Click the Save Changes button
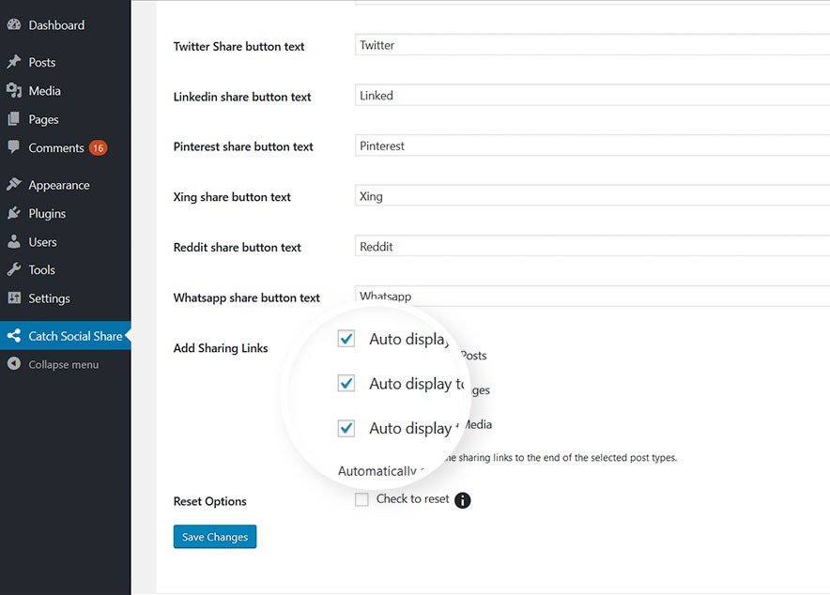The height and width of the screenshot is (595, 830). click(215, 536)
